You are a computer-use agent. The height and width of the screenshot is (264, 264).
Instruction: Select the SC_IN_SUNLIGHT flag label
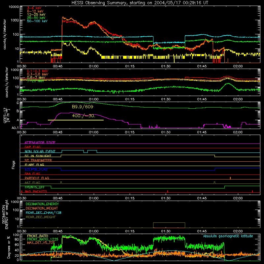(x=38, y=156)
